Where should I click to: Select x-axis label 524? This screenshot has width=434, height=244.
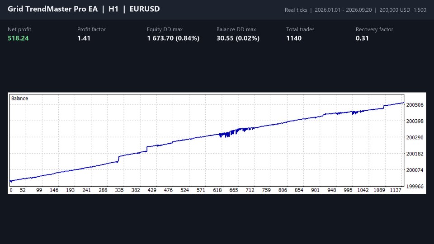184,190
